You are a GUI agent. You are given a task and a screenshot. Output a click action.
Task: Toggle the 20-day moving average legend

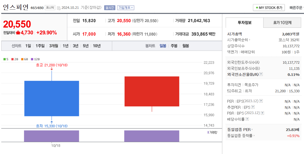coord(15,59)
